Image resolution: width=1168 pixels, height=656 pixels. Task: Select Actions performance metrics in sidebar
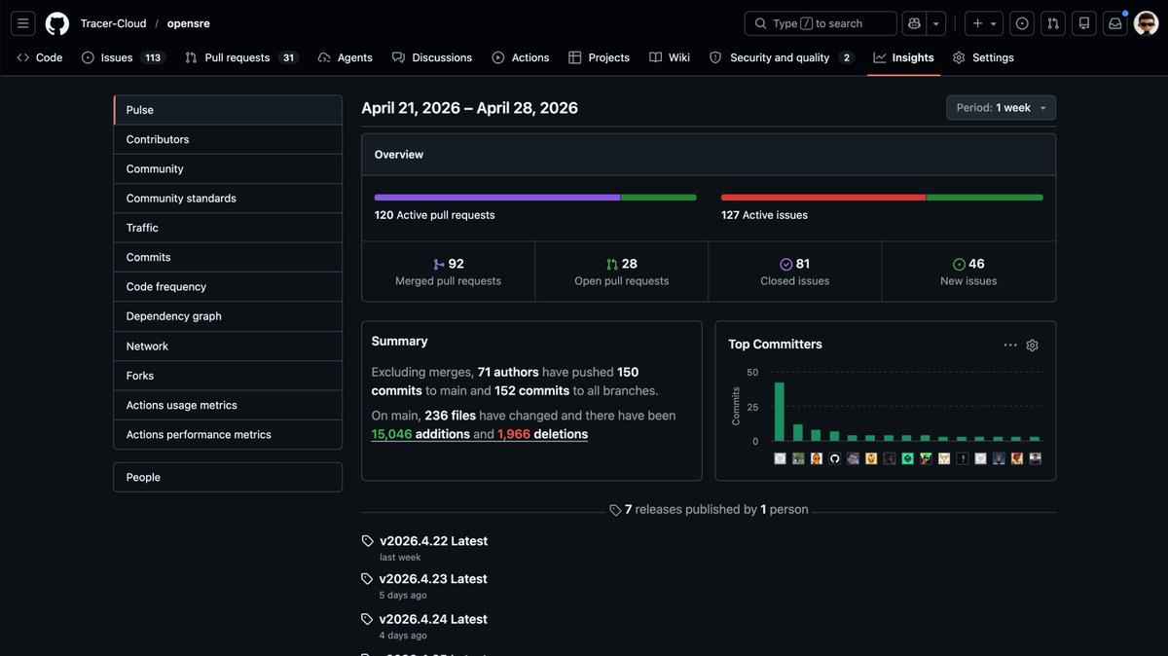[228, 435]
